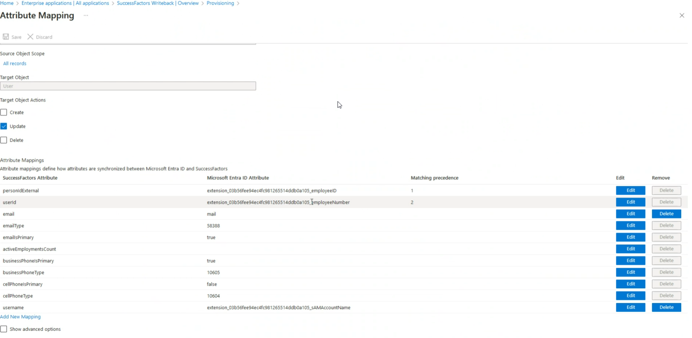Click the 58388 emailType value
The width and height of the screenshot is (692, 338).
pos(213,226)
